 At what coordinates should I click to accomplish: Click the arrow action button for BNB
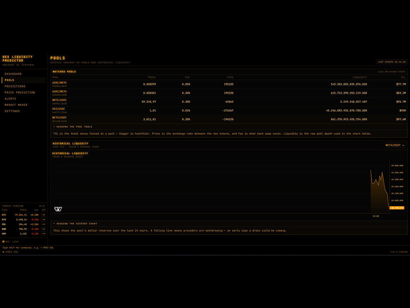click(x=43, y=229)
